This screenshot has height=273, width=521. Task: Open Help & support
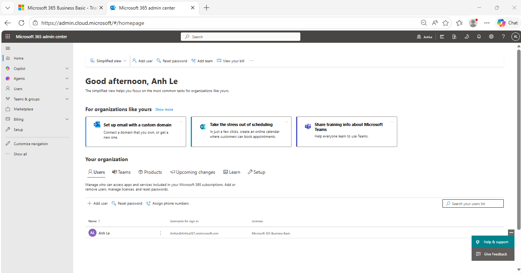493,242
